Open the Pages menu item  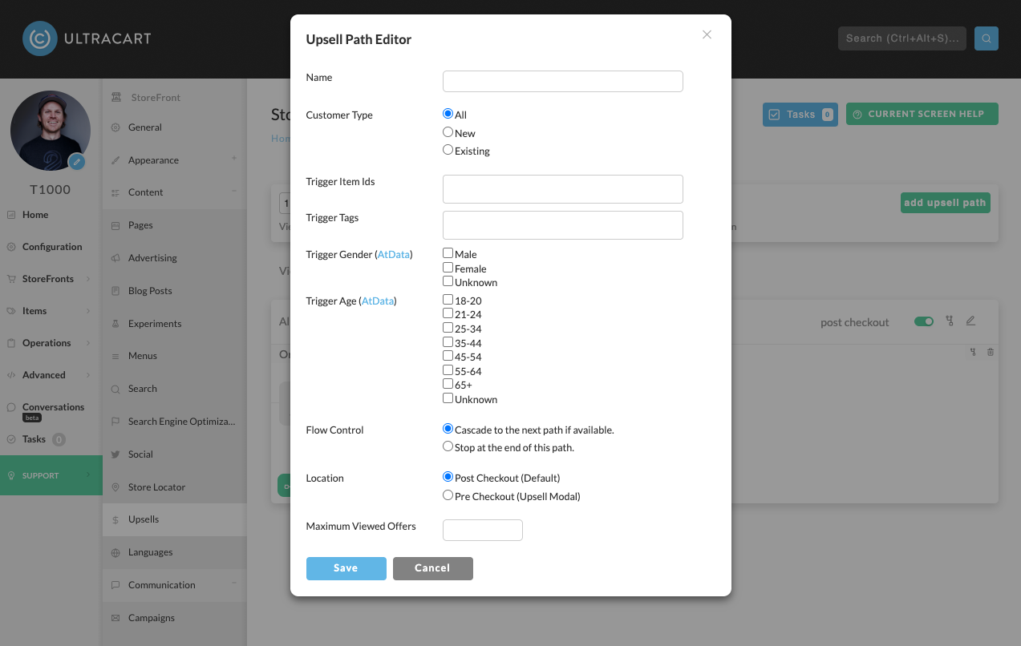(x=175, y=225)
